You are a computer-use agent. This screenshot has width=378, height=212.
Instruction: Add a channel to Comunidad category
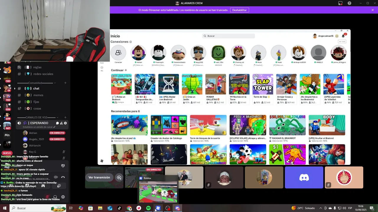pyautogui.click(x=65, y=83)
